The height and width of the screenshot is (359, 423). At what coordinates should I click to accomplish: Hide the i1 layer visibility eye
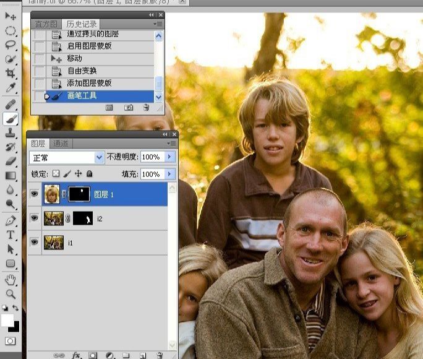coord(34,242)
